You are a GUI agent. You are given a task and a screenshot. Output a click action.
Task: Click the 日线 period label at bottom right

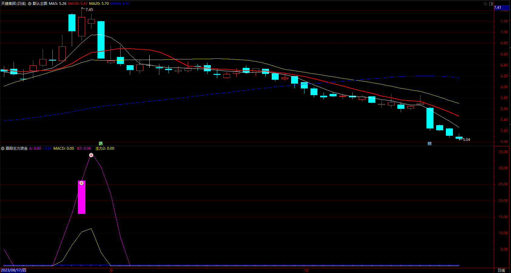pos(501,270)
